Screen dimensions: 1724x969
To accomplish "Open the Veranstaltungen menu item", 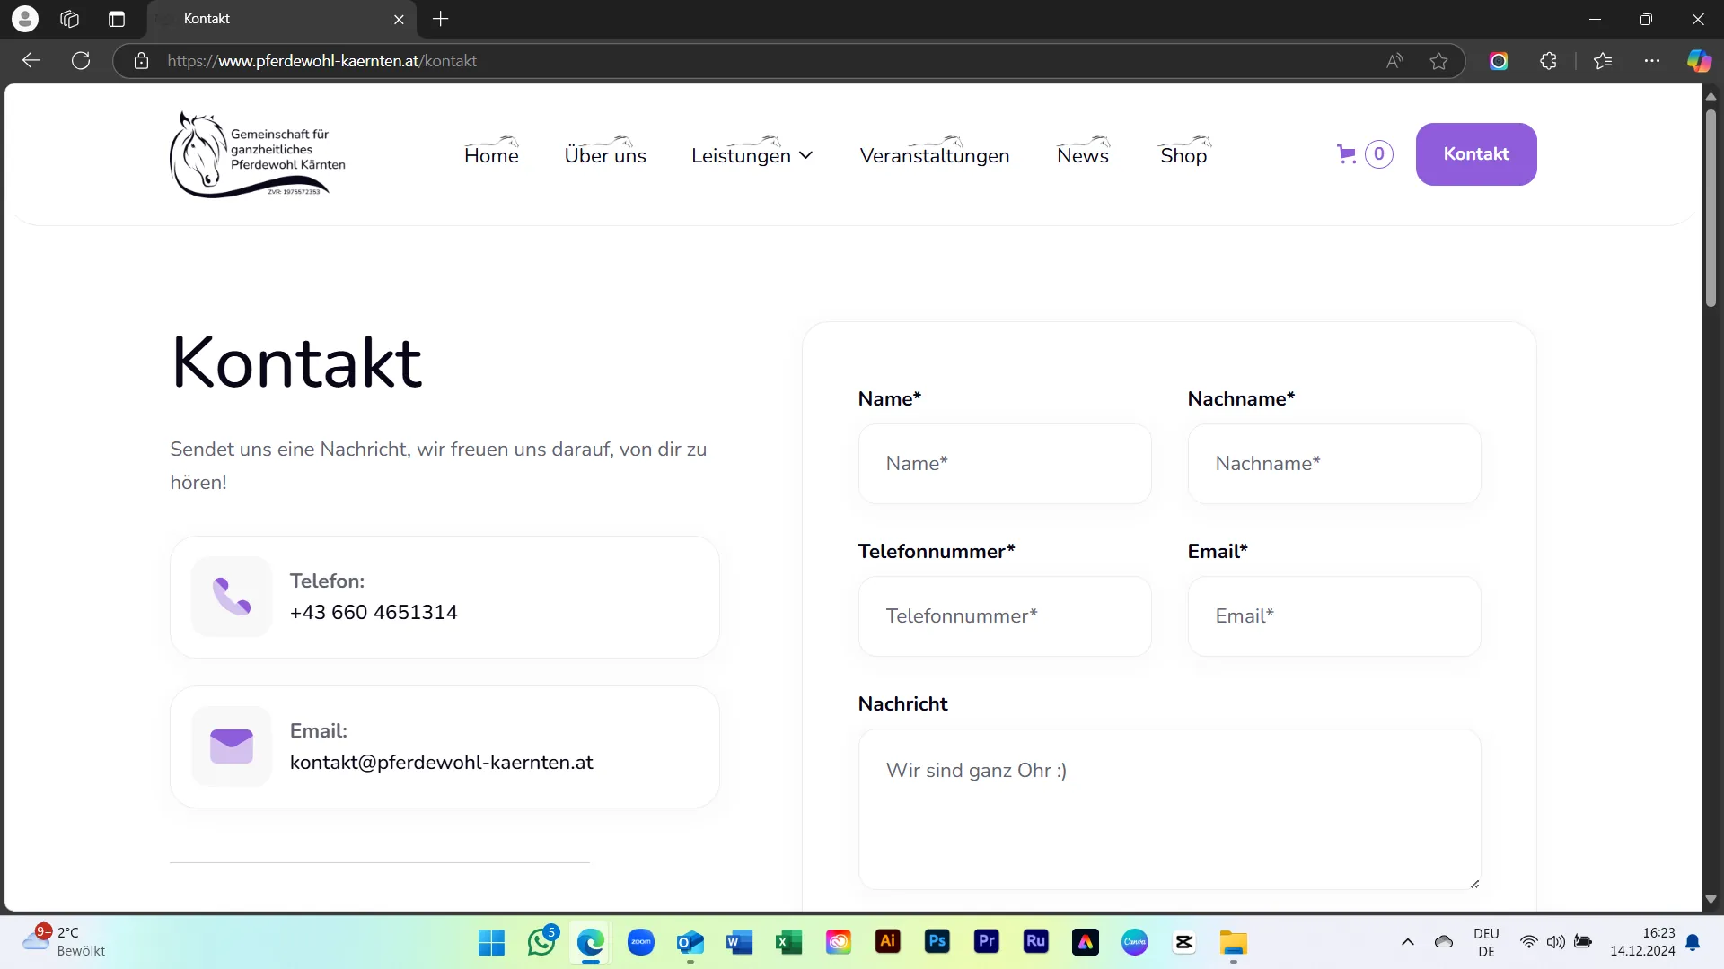I will click(x=935, y=155).
